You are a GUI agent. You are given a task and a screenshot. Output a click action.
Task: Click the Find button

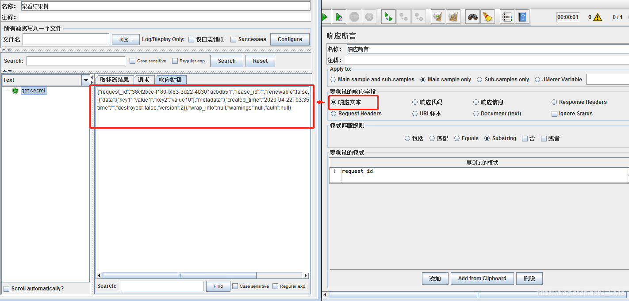tap(218, 286)
